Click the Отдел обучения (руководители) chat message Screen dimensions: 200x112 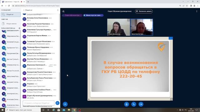point(40,97)
